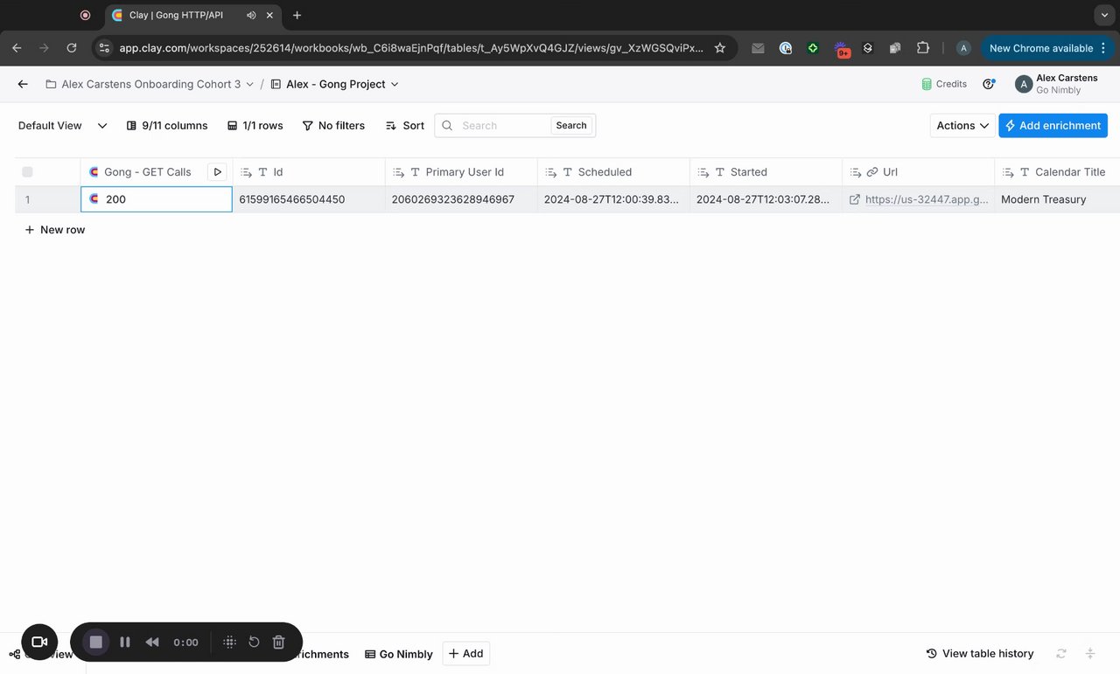Screen dimensions: 1120x674
Task: Open the Scheduled column header
Action: [613, 172]
